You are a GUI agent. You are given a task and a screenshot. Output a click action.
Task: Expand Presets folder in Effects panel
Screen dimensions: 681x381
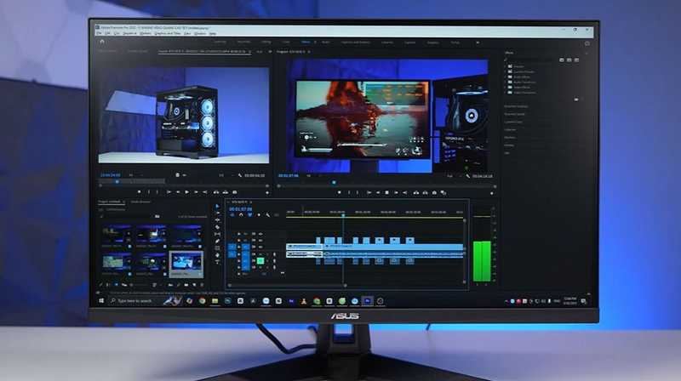tap(506, 66)
